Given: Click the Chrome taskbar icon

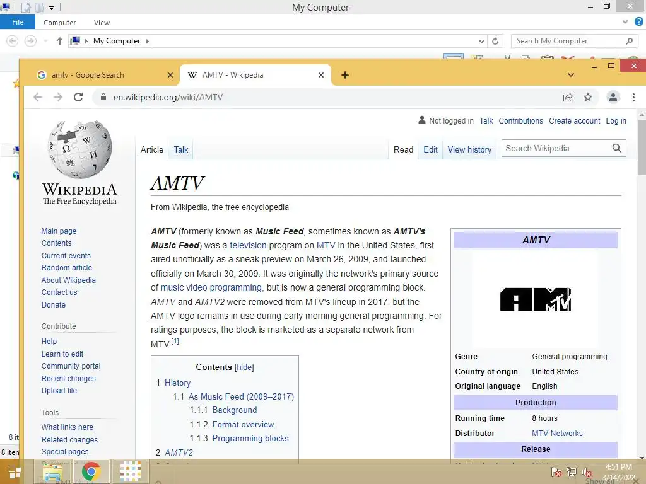Looking at the screenshot, I should click(x=91, y=471).
